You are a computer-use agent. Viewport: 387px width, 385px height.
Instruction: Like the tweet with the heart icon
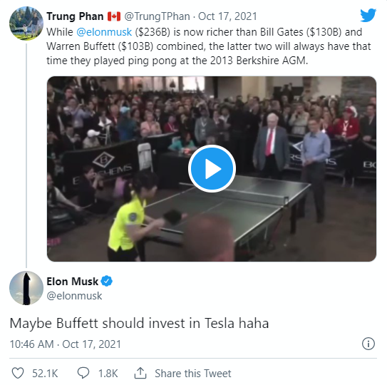click(x=18, y=373)
